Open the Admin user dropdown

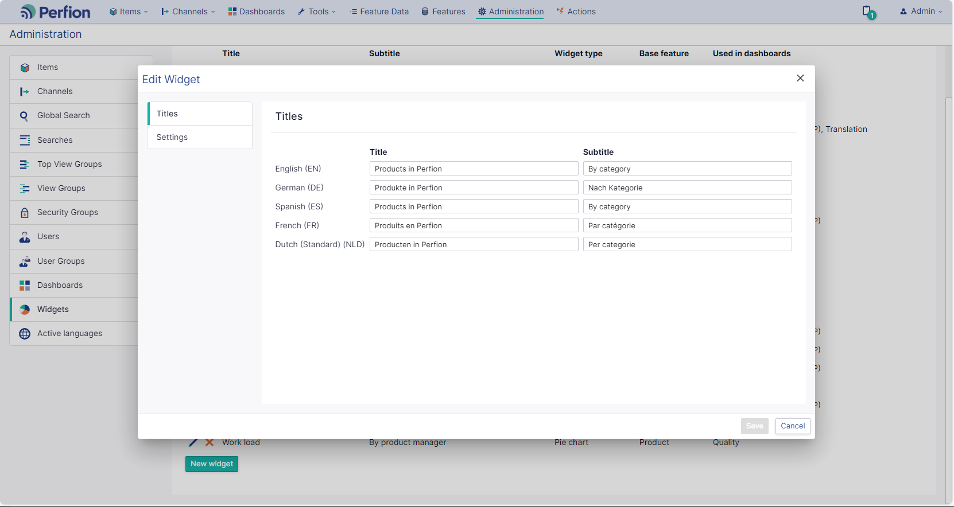click(921, 11)
